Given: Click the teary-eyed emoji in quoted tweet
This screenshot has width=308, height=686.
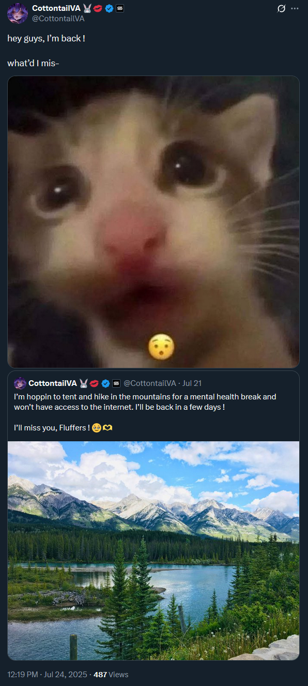Looking at the screenshot, I should [96, 428].
